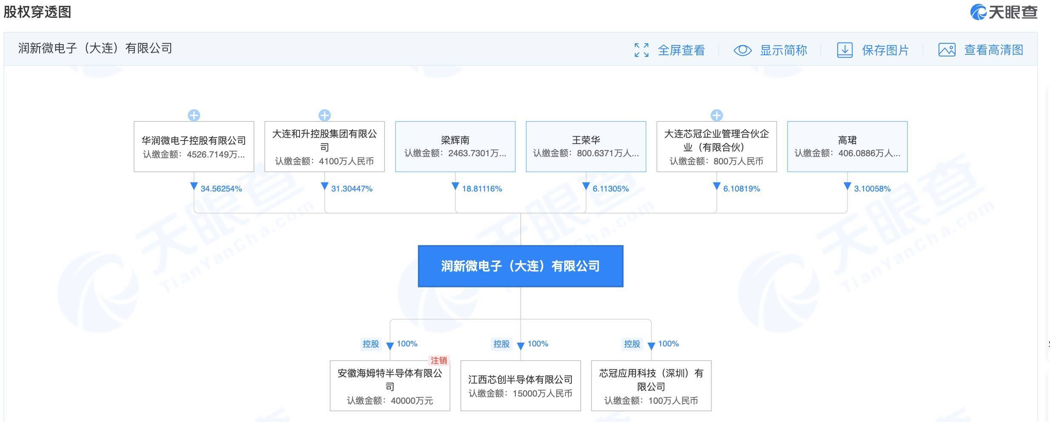Open subsidiary 芯冠应用科技（深圳）有限公司 node
1050x422 pixels.
click(x=651, y=386)
